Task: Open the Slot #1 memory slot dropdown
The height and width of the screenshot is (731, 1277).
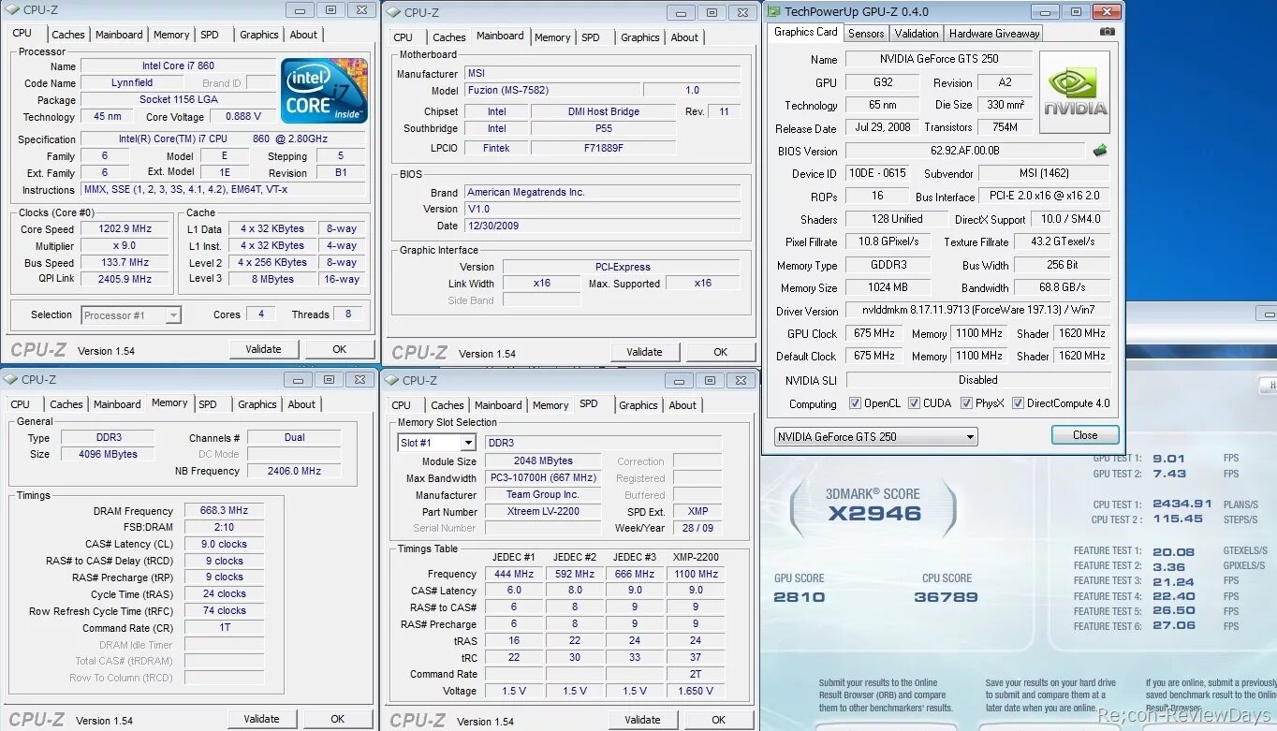Action: click(x=437, y=443)
